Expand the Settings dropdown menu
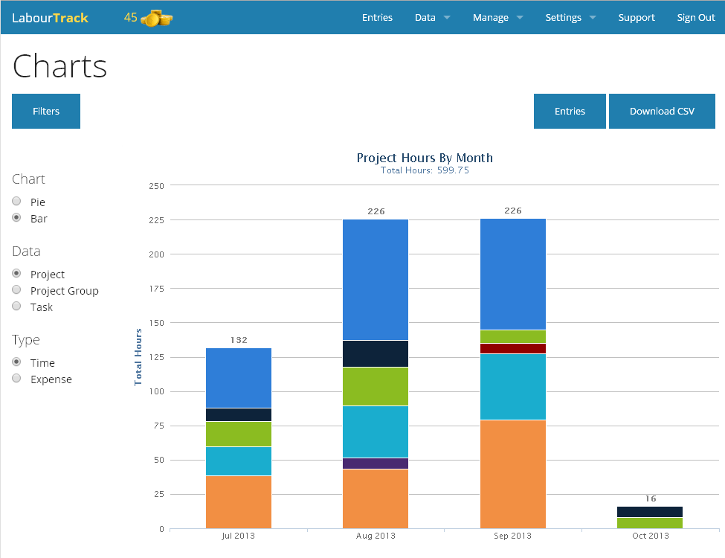Screen dimensions: 725x558 coord(570,18)
